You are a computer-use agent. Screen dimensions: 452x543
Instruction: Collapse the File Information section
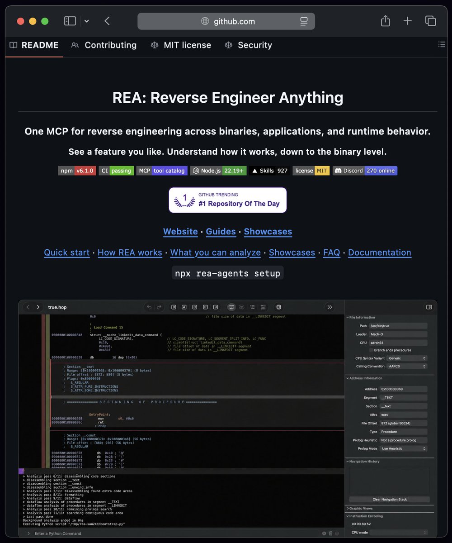point(347,317)
